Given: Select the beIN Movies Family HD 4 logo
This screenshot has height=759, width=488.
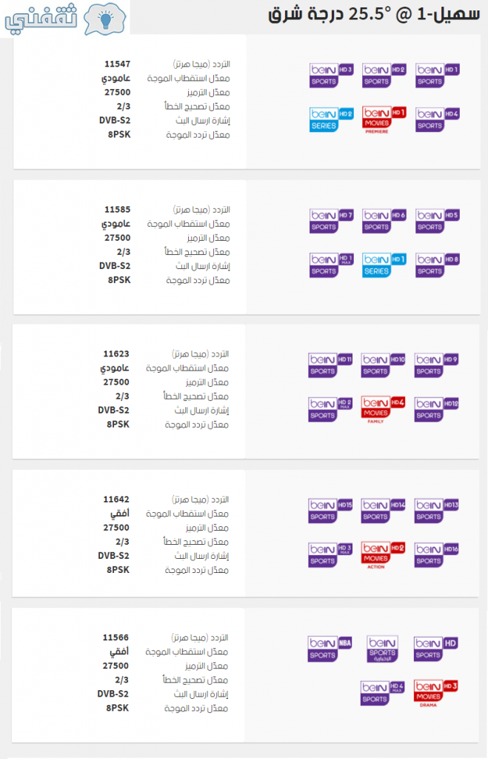Looking at the screenshot, I should (x=383, y=410).
